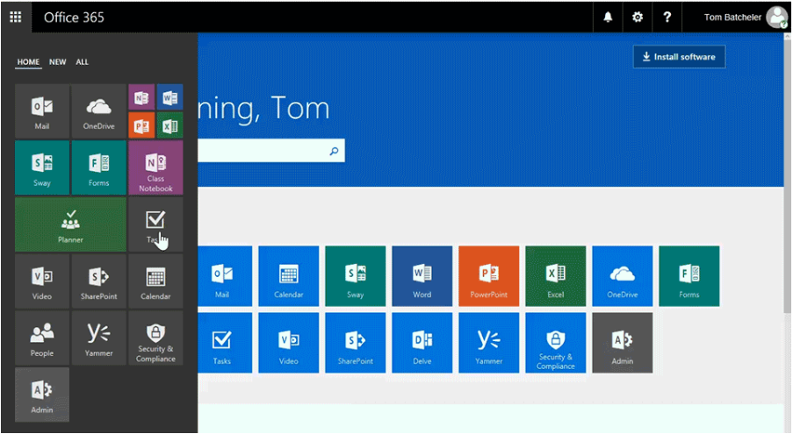Click the Office 365 header title

74,18
